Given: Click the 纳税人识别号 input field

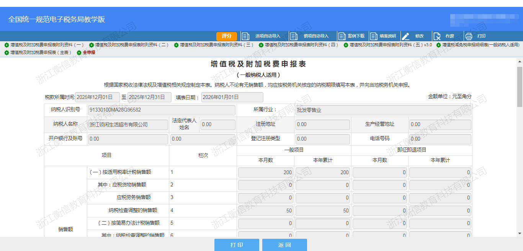Looking at the screenshot, I should coord(161,110).
